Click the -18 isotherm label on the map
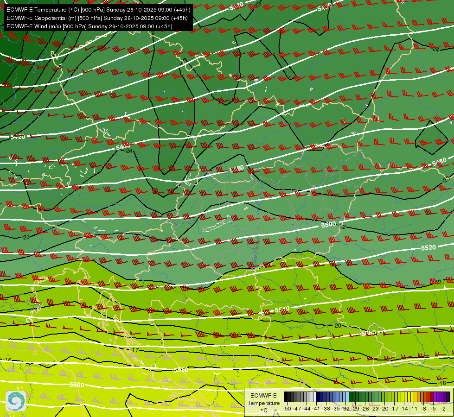Viewport: 454px width, 417px height. coord(442,383)
